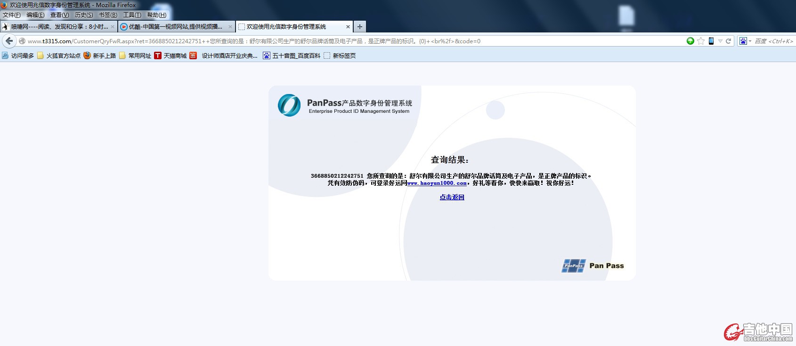
Task: Click the Baidu paw search engine icon
Action: click(743, 41)
